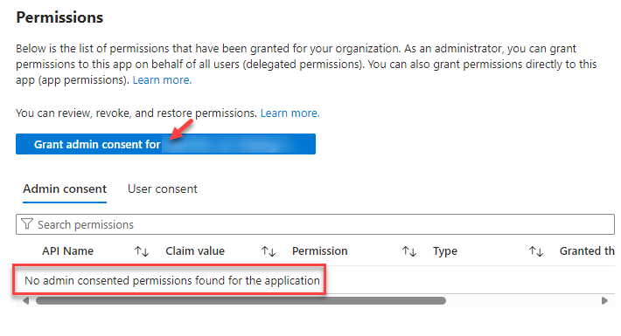Click the Granted through column header
The width and height of the screenshot is (621, 336).
(x=587, y=251)
